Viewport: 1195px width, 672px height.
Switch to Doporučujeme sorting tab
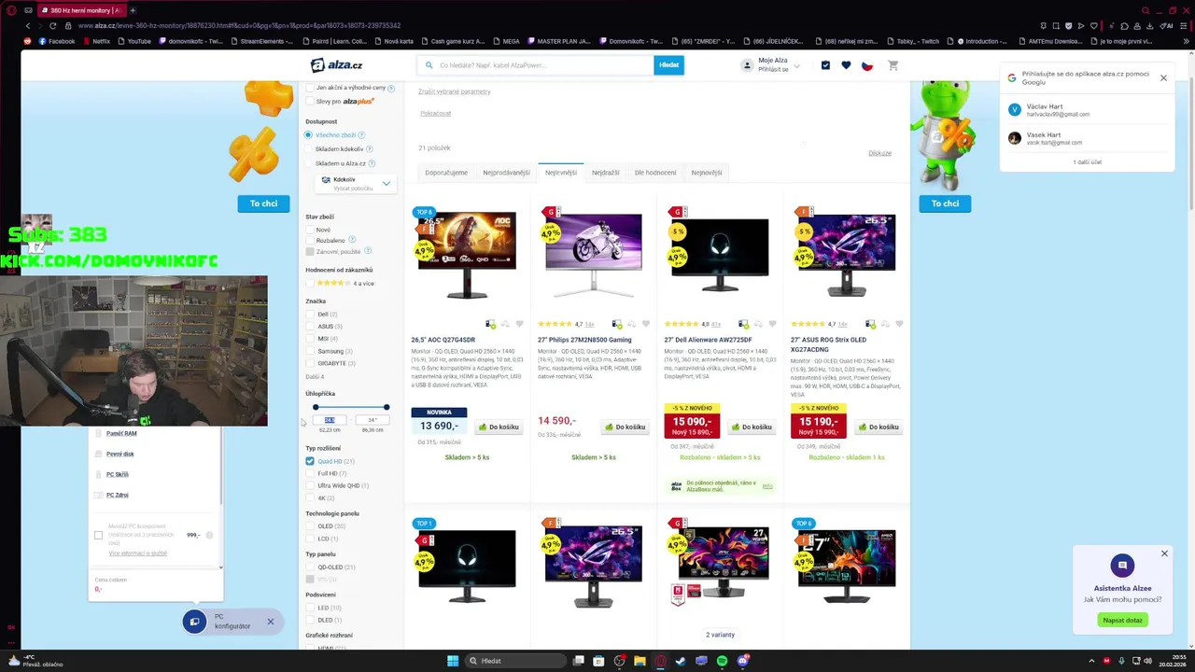[446, 173]
